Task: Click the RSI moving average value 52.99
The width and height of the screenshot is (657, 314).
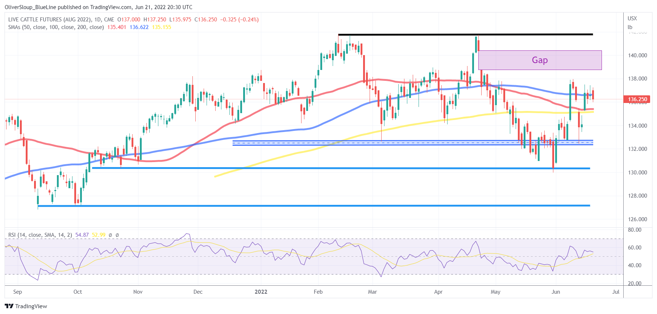Action: (99, 235)
